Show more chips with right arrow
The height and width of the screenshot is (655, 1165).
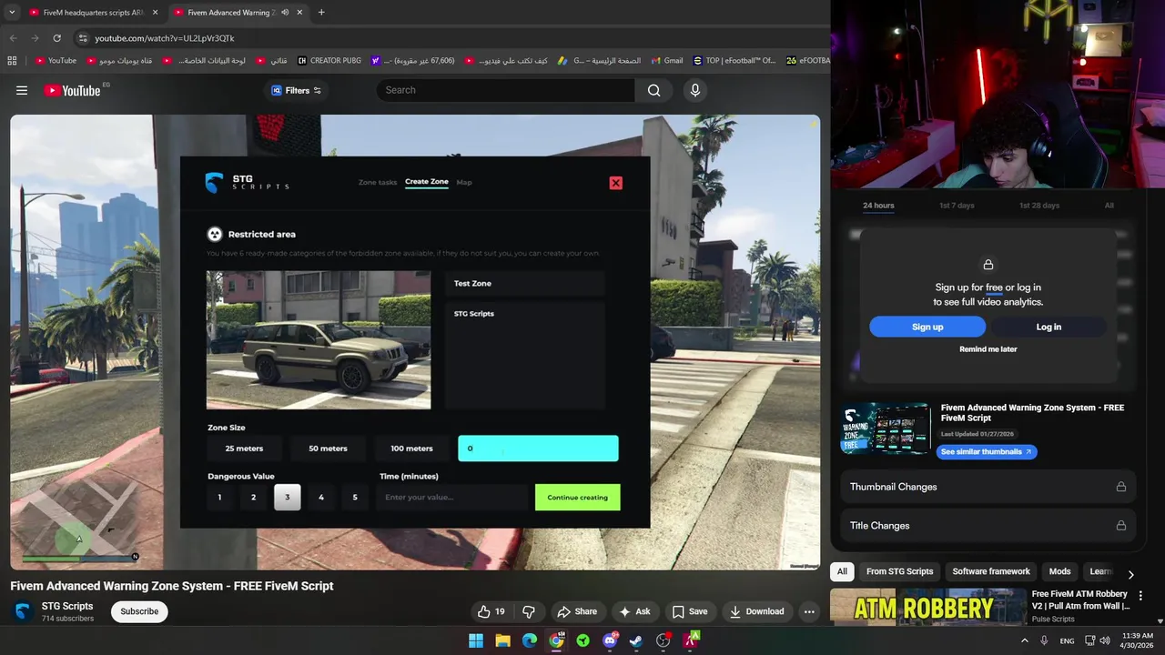pyautogui.click(x=1130, y=574)
